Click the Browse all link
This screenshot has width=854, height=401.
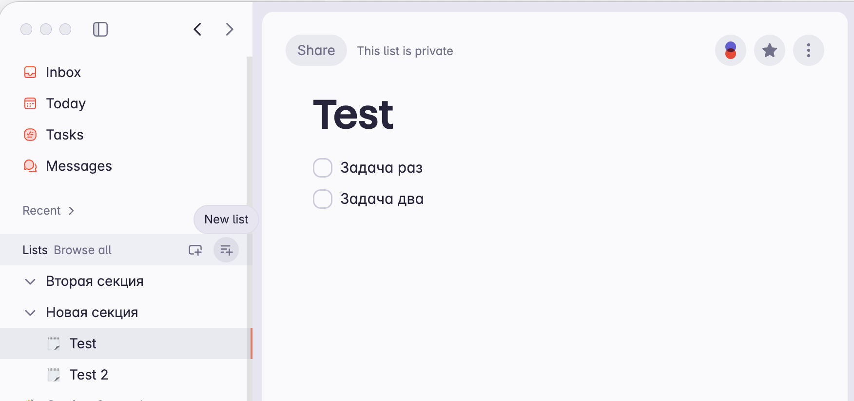(x=83, y=250)
